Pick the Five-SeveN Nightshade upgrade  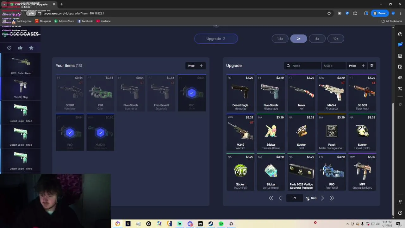tap(271, 93)
